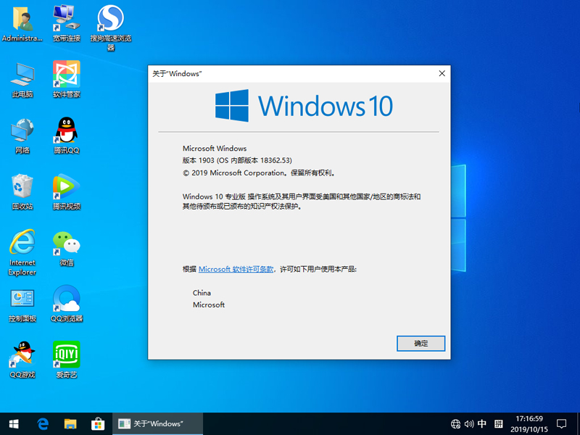This screenshot has width=580, height=435.
Task: Open 微信 WeChat
Action: pos(65,246)
